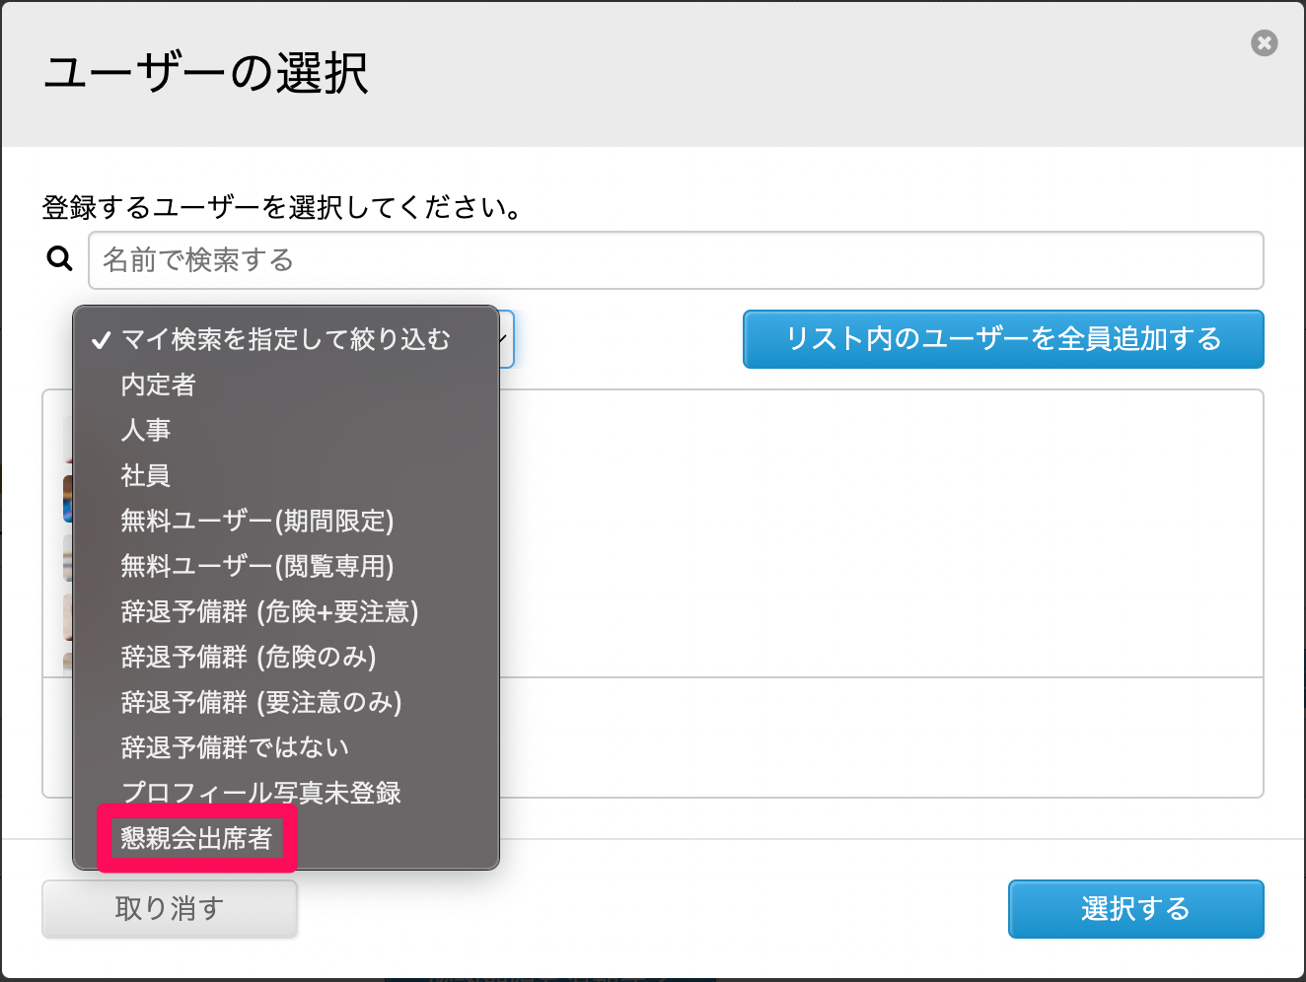
Task: Pick 辞退予備群 (危険+要注意) option
Action: 286,611
